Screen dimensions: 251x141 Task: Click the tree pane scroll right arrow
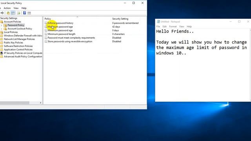(x=40, y=103)
